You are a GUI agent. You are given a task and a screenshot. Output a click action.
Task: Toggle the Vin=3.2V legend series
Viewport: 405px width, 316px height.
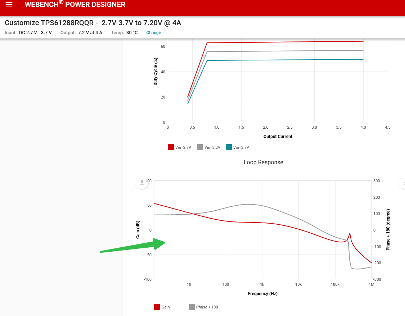click(x=208, y=147)
